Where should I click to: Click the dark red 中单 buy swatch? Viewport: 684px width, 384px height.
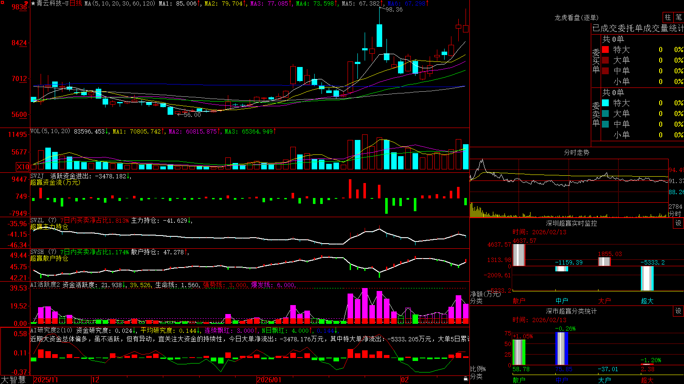pos(605,71)
